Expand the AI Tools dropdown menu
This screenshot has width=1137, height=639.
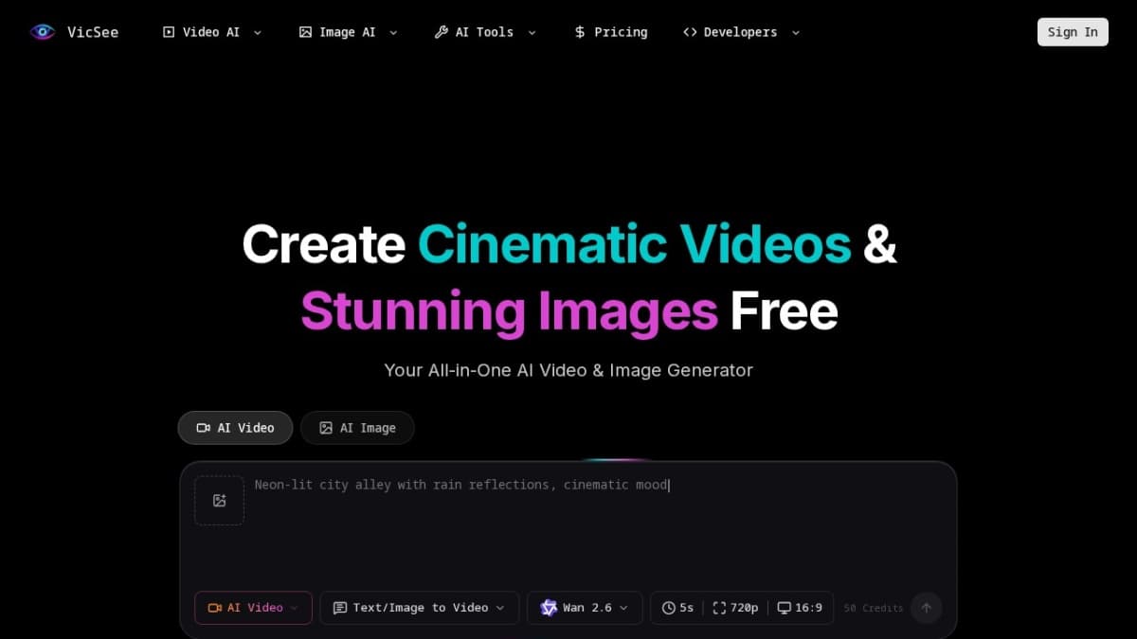pos(484,32)
